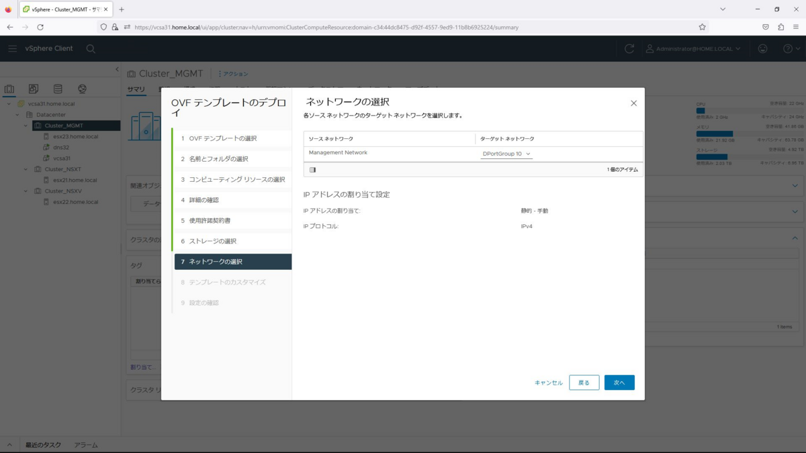Open the Pocket save icon

[x=765, y=27]
